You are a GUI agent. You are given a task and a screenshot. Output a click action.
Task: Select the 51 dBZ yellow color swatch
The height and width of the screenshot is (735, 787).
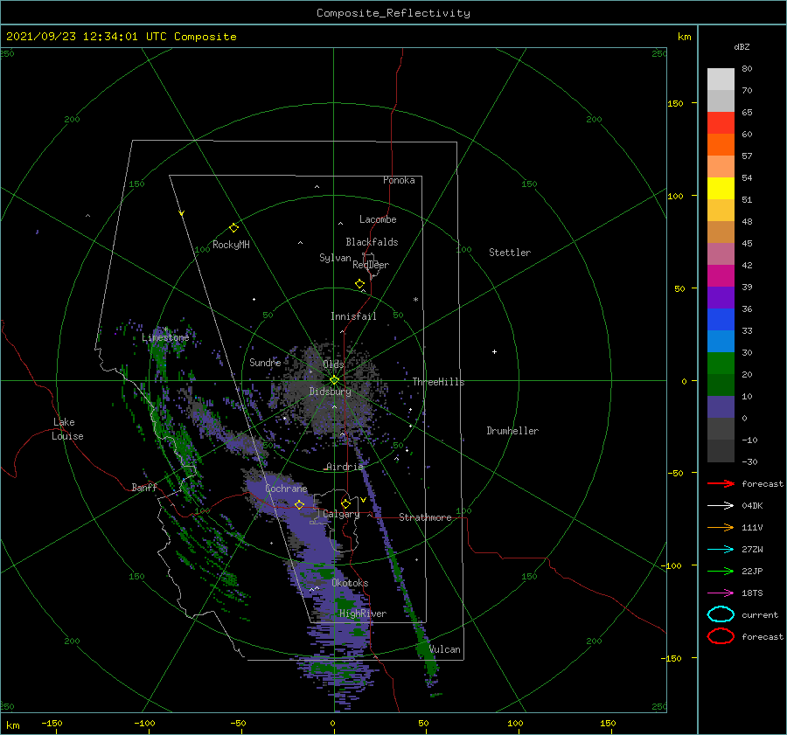pyautogui.click(x=721, y=188)
